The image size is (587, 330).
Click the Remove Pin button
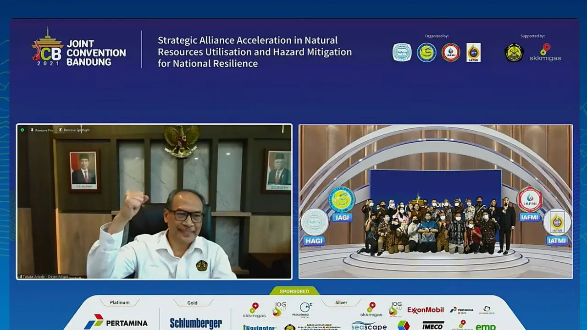click(41, 130)
